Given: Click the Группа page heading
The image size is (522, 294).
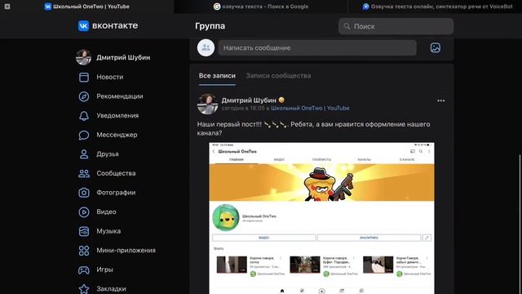Looking at the screenshot, I should pos(210,26).
